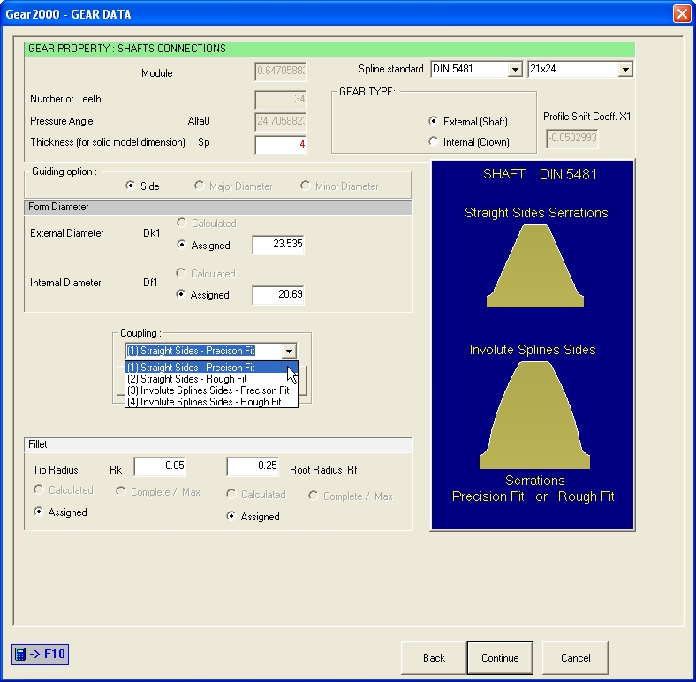Focus the Thickness Sp input field
Image resolution: width=696 pixels, height=682 pixels.
[x=281, y=144]
